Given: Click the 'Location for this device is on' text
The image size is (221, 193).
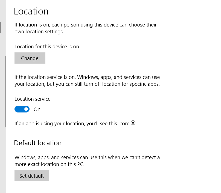Looking at the screenshot, I should pos(47,47).
